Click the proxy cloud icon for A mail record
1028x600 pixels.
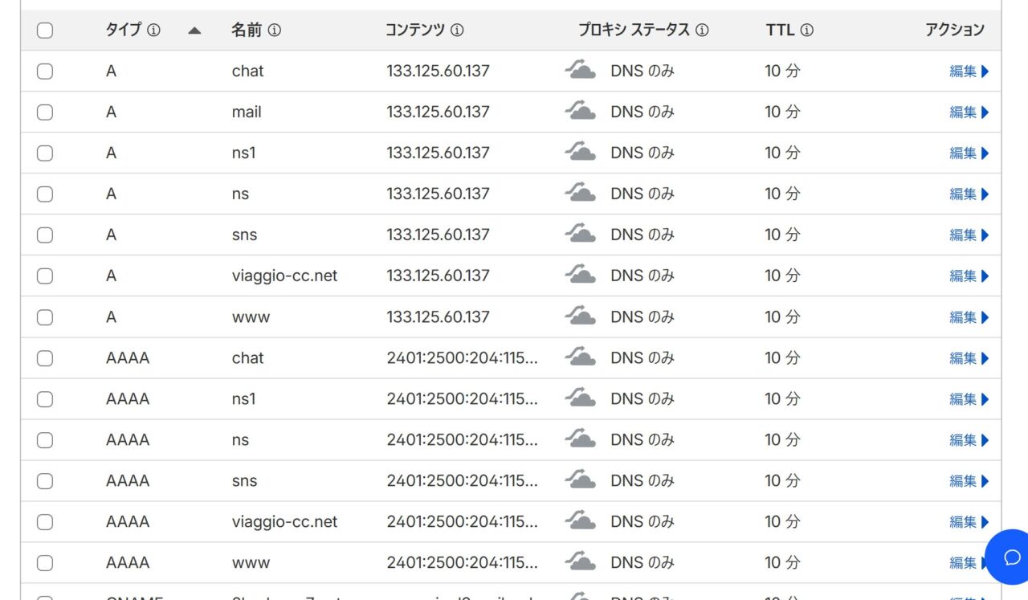pos(580,112)
